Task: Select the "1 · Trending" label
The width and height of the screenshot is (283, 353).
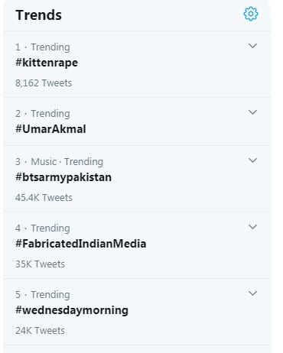Action: tap(43, 47)
